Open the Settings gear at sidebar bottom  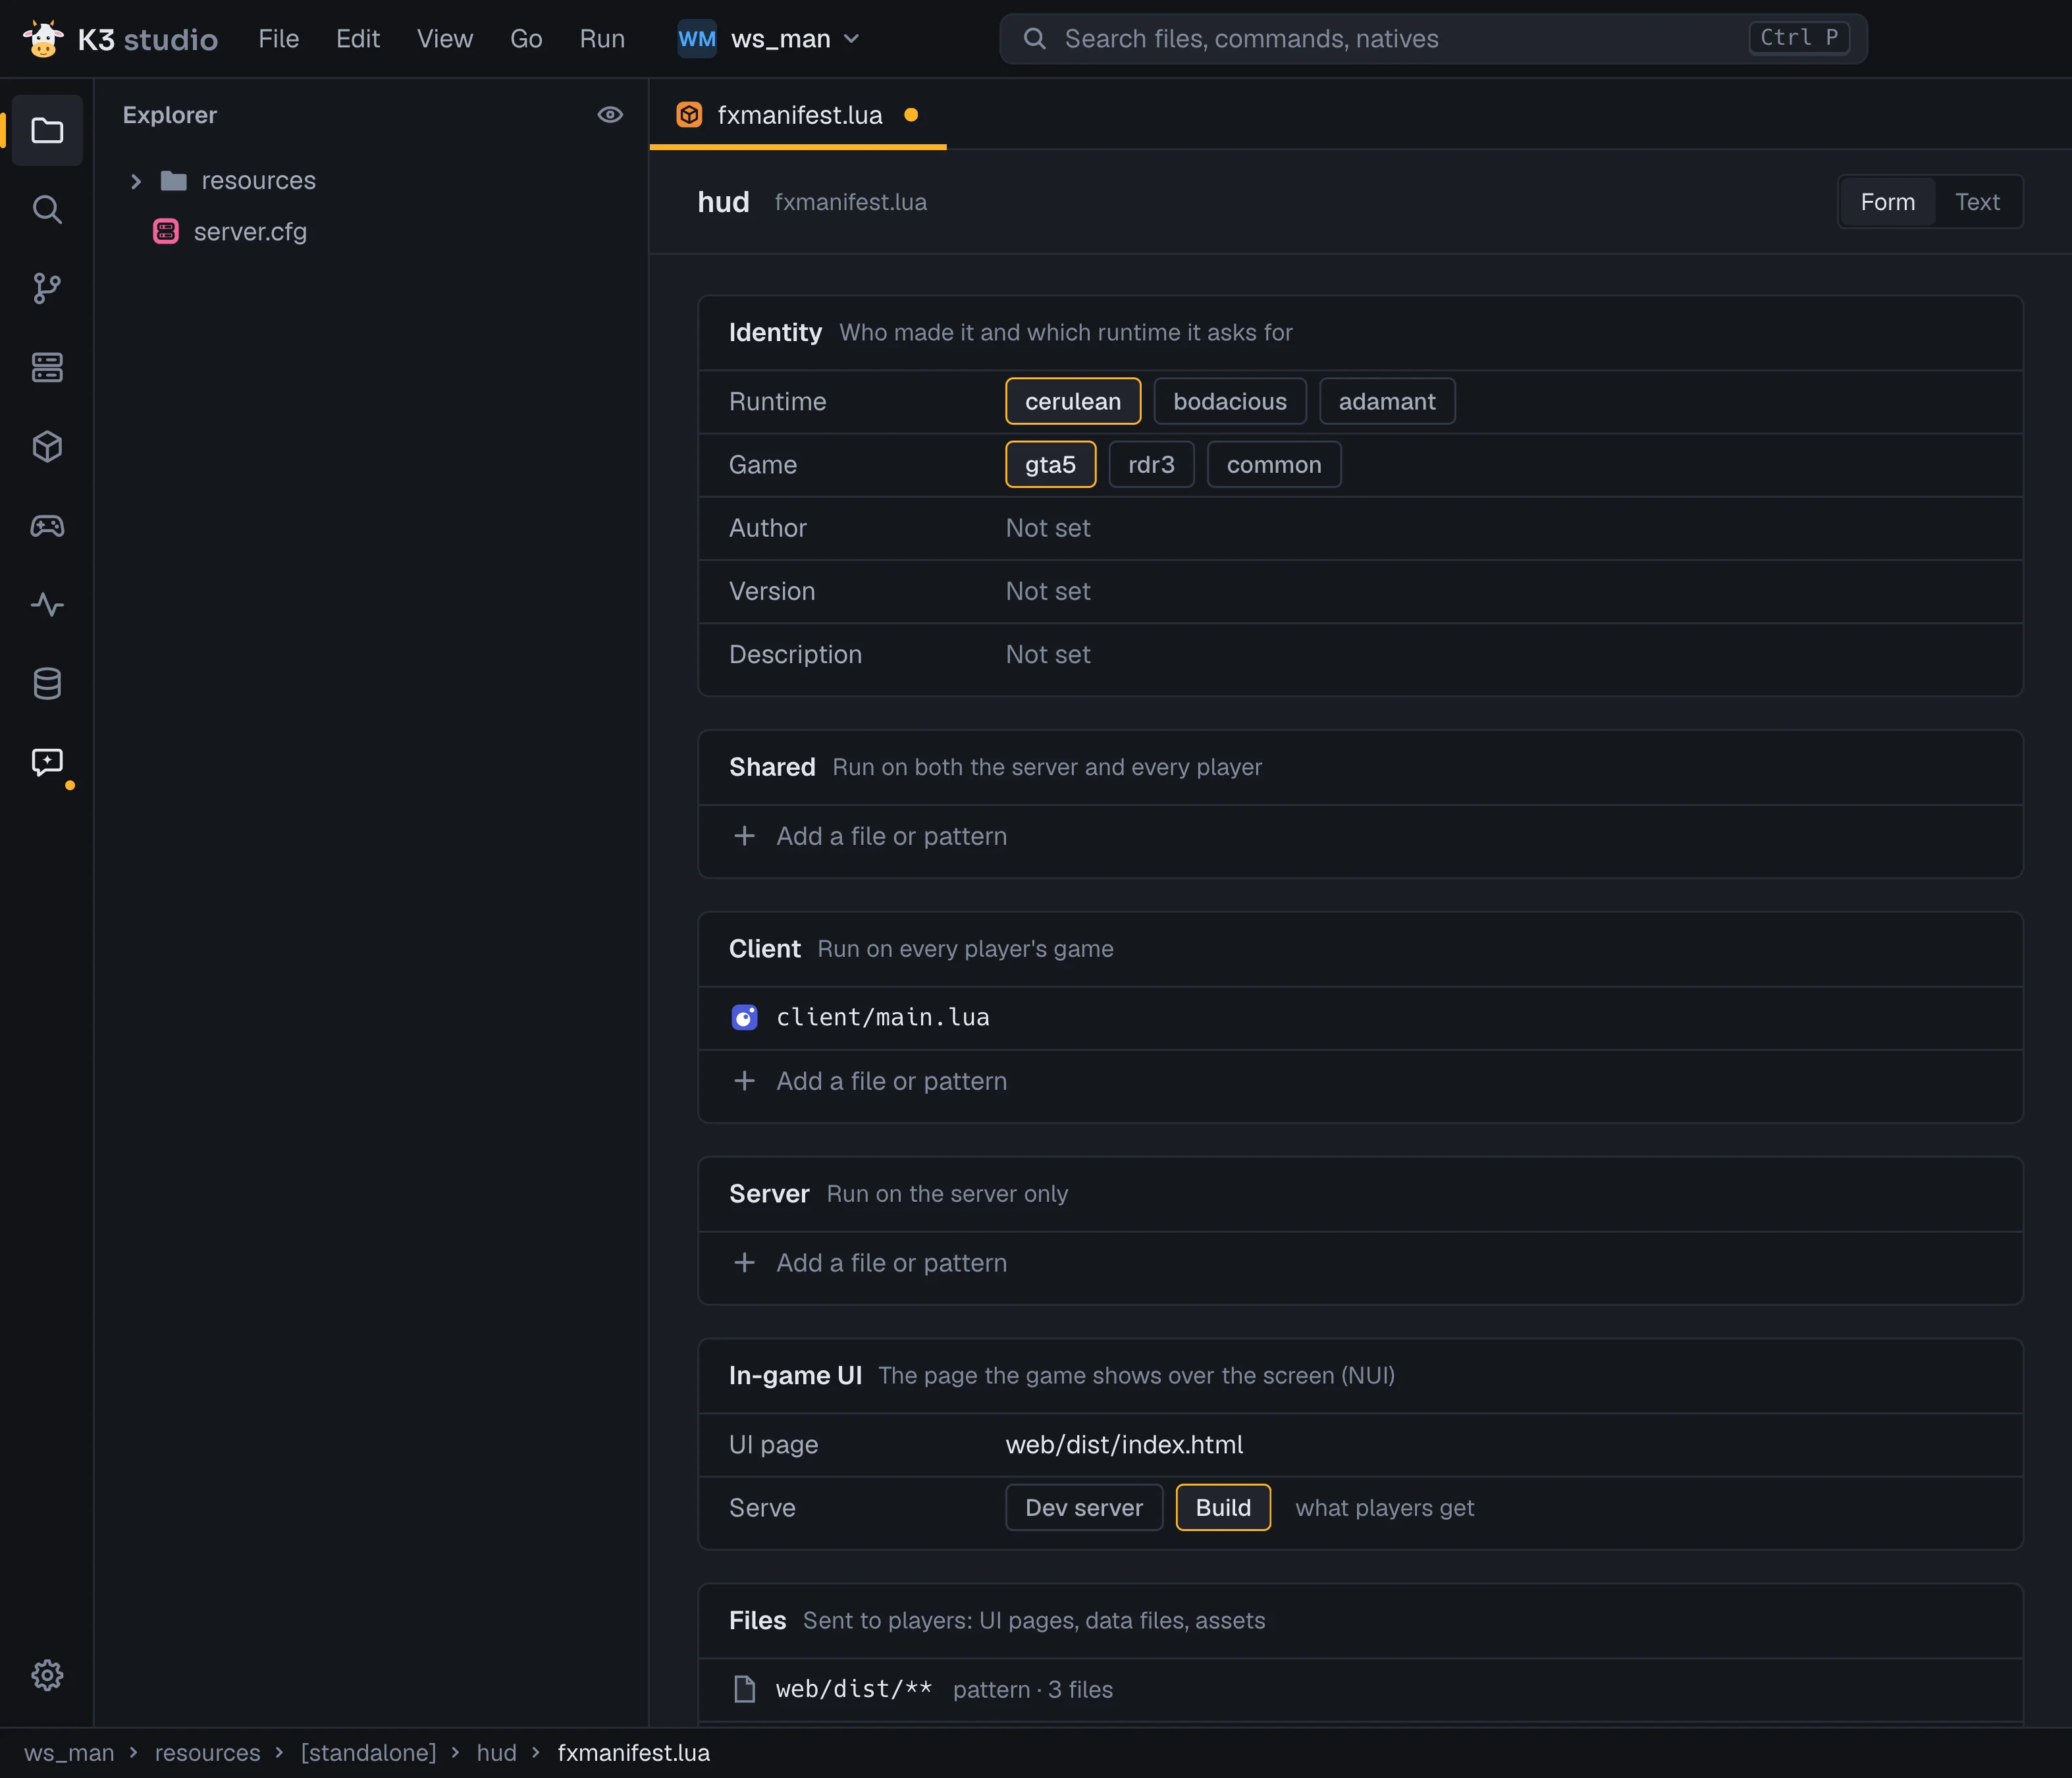pyautogui.click(x=47, y=1675)
